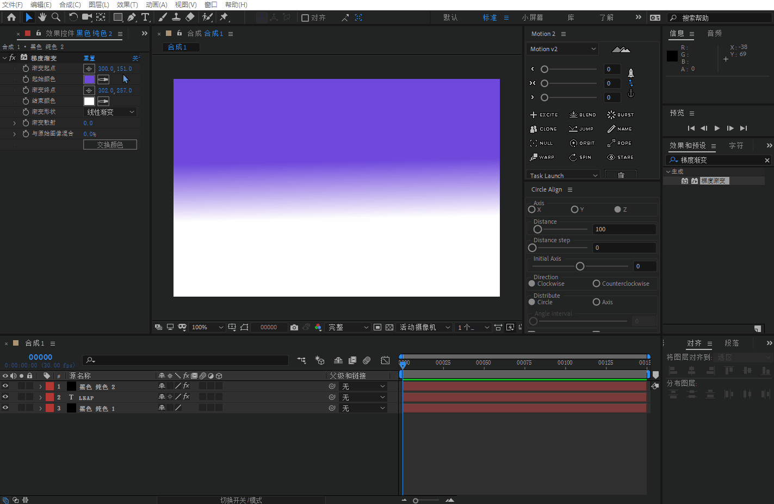The image size is (774, 504).
Task: Click the home icon in toolbar
Action: click(11, 17)
